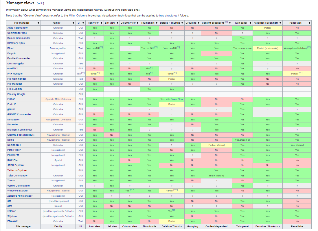Sort by Details + Thumbs column
Image resolution: width=318 pixels, height=231 pixels.
(x=182, y=23)
